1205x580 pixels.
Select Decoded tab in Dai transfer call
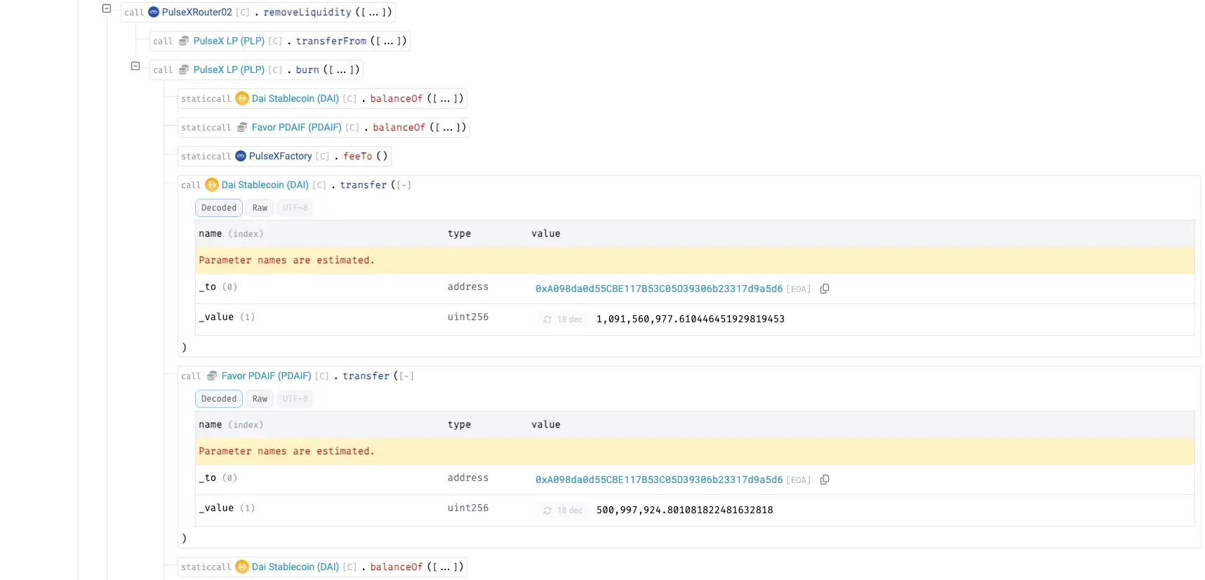click(x=219, y=208)
